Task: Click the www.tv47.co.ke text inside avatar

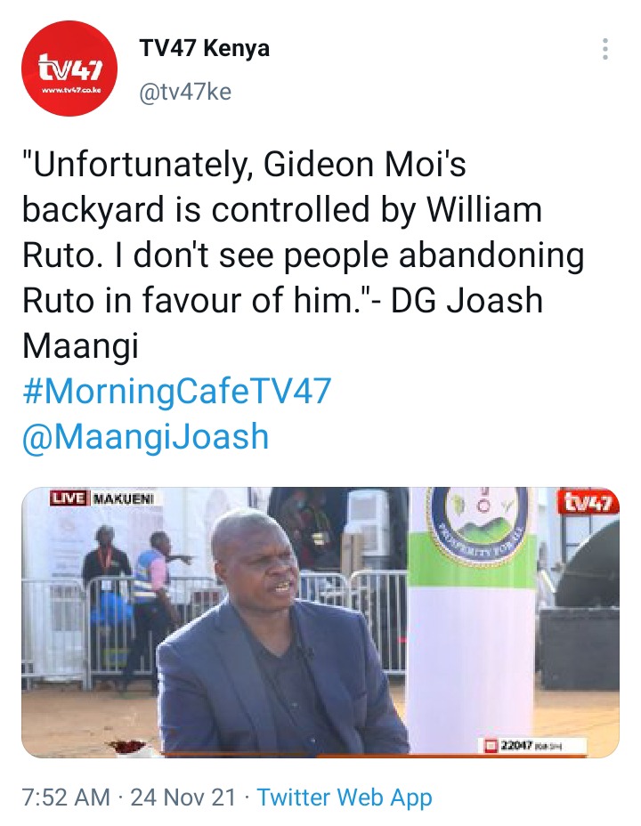Action: tap(70, 91)
